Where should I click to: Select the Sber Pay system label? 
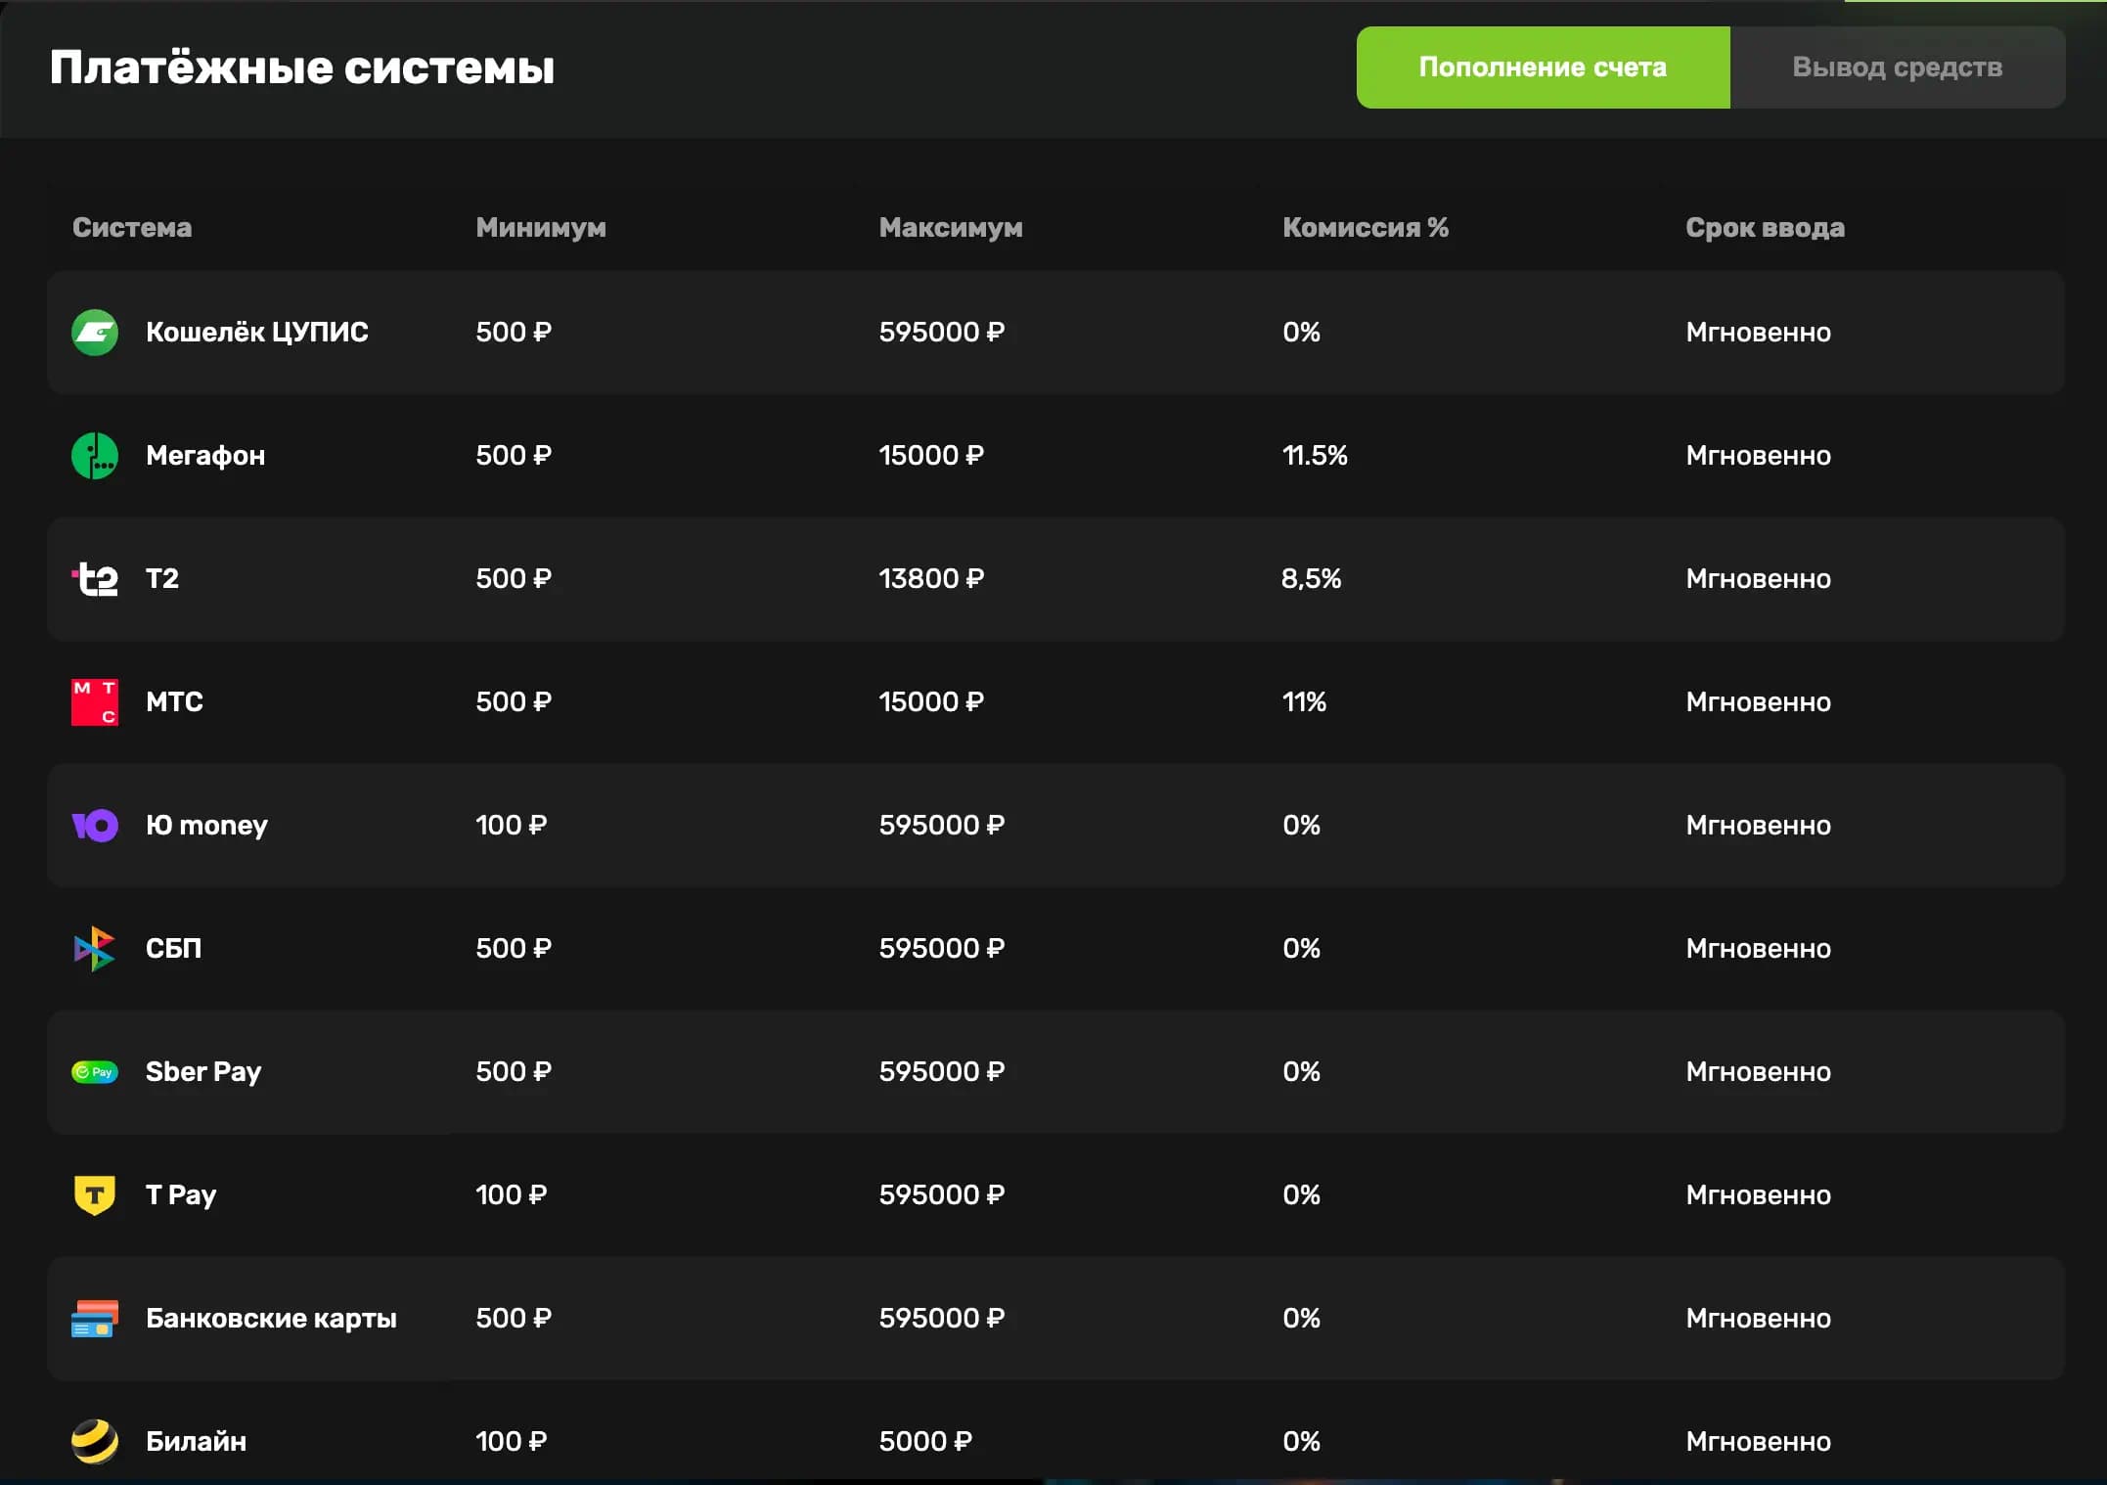(x=203, y=1072)
